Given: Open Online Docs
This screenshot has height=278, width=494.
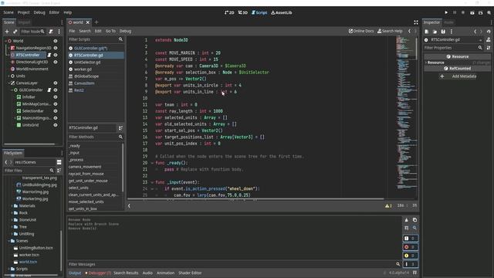Looking at the screenshot, I should (361, 31).
